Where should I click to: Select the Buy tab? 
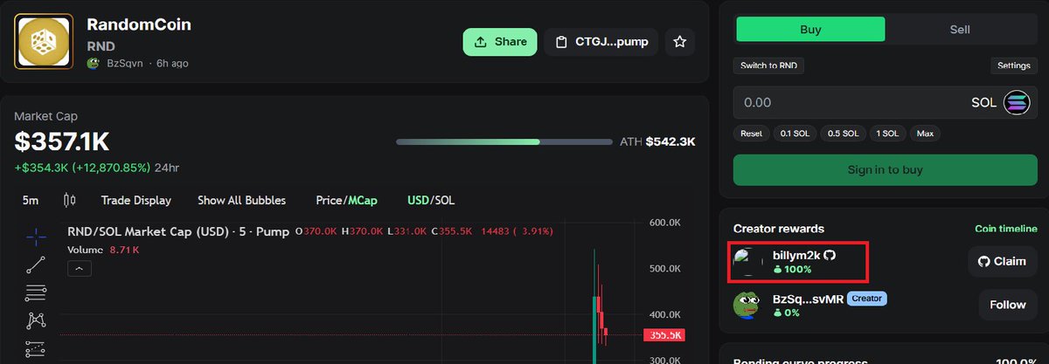[x=810, y=29]
